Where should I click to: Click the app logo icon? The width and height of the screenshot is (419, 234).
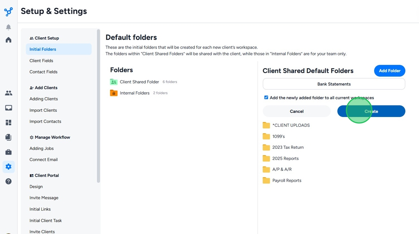(x=8, y=12)
